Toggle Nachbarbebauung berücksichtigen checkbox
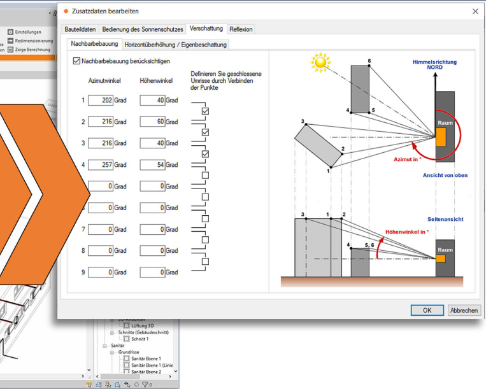 76,61
